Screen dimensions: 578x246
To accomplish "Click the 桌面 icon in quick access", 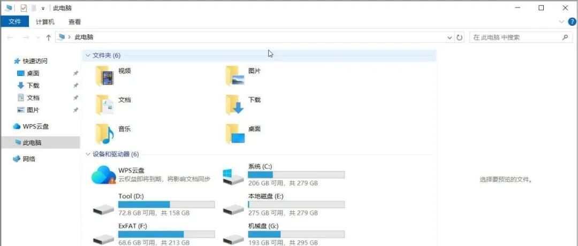I will [21, 73].
